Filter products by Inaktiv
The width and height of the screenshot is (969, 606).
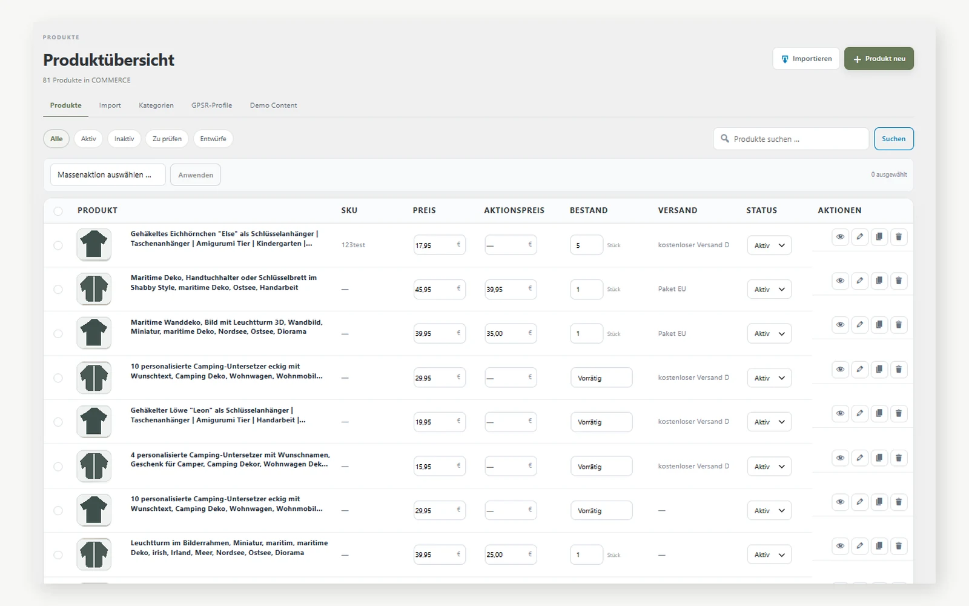pyautogui.click(x=124, y=139)
